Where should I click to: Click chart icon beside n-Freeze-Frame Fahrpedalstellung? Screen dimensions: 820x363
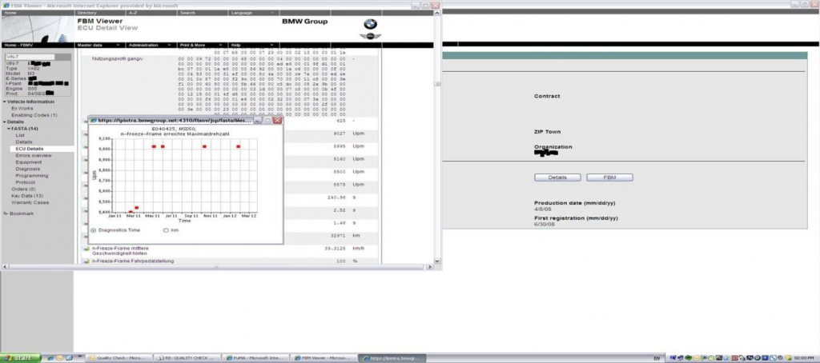[86, 261]
